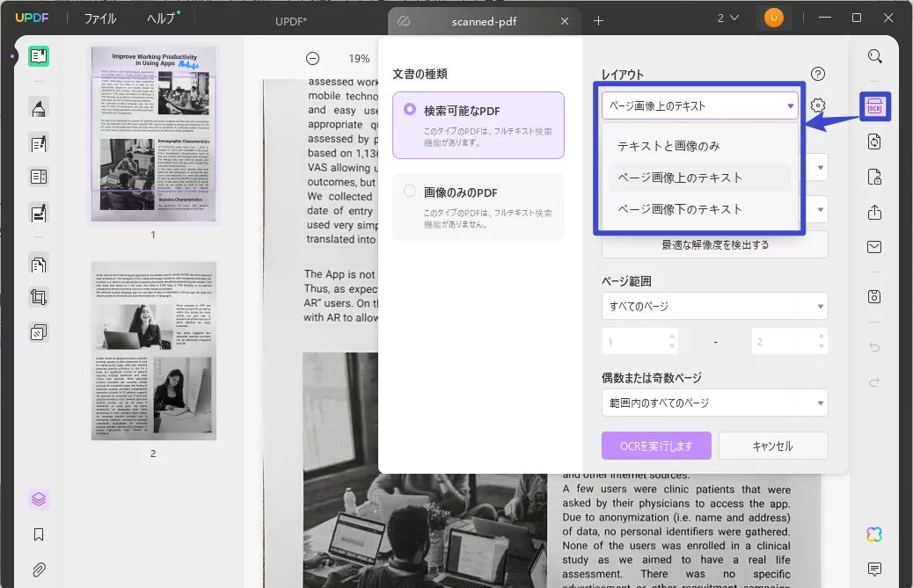Image resolution: width=913 pixels, height=588 pixels.
Task: Click the OCR tool icon
Action: point(874,107)
